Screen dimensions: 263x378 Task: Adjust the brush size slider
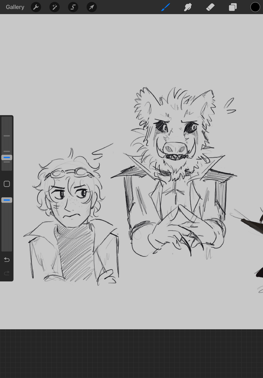point(7,158)
